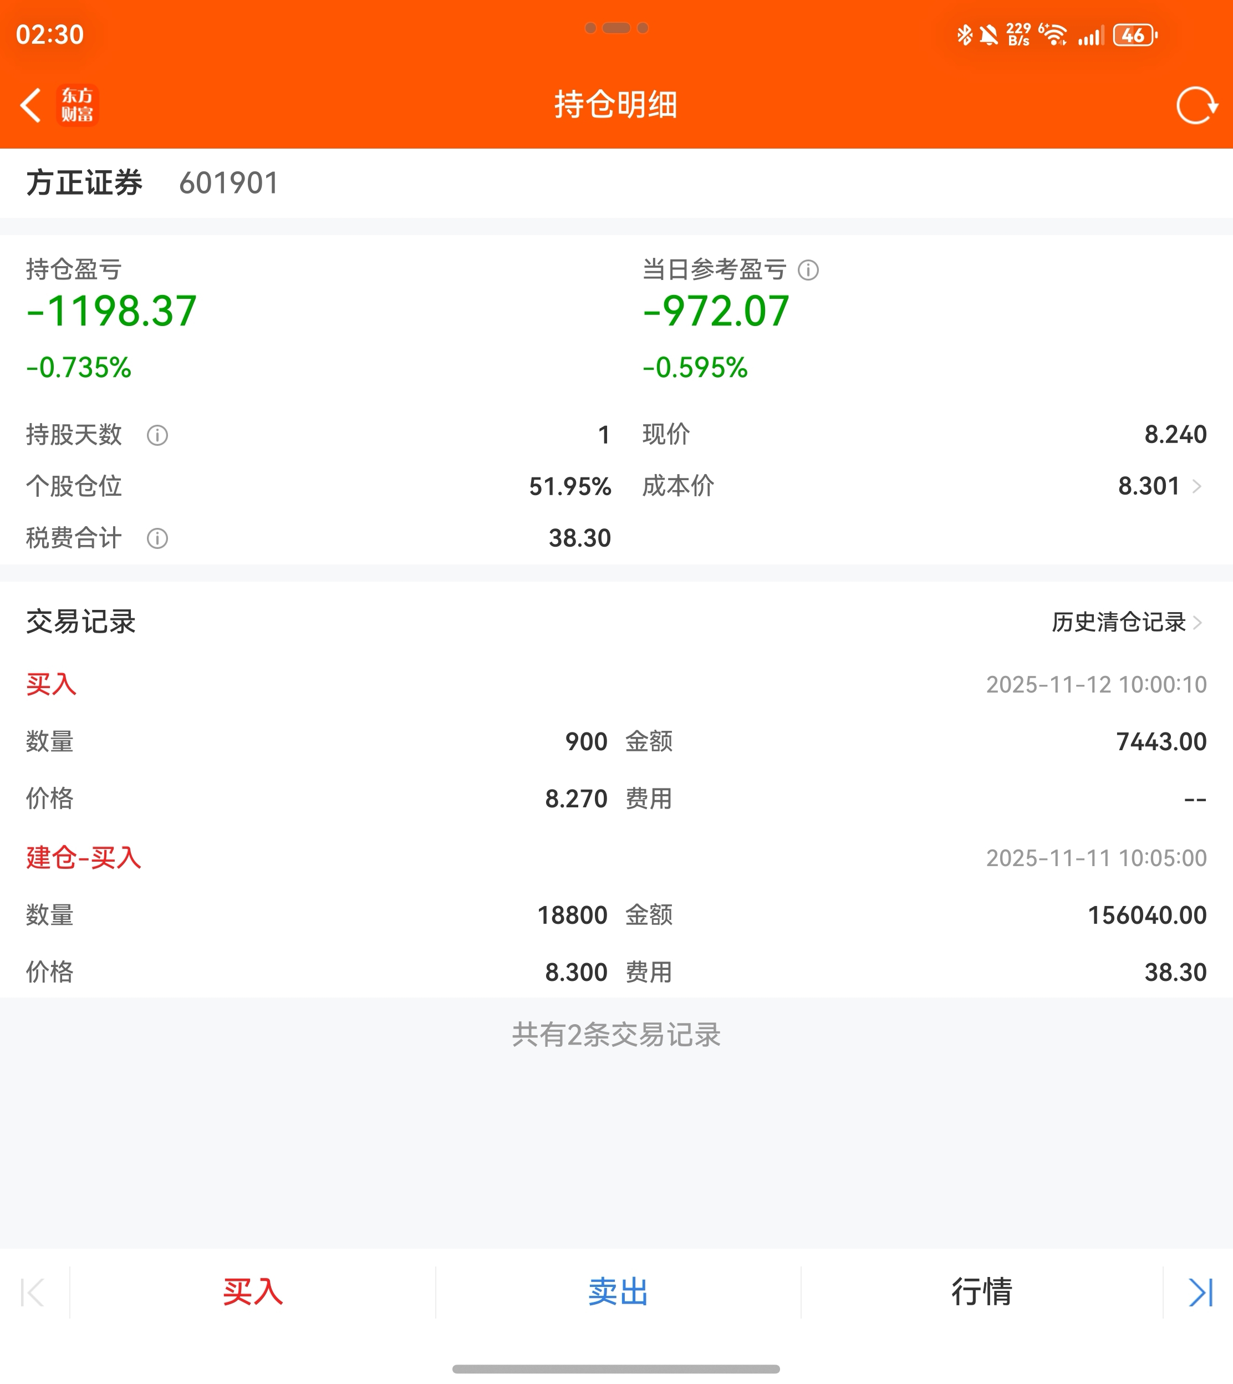This screenshot has height=1384, width=1233.
Task: Check the Bluetooth status icon
Action: point(964,34)
